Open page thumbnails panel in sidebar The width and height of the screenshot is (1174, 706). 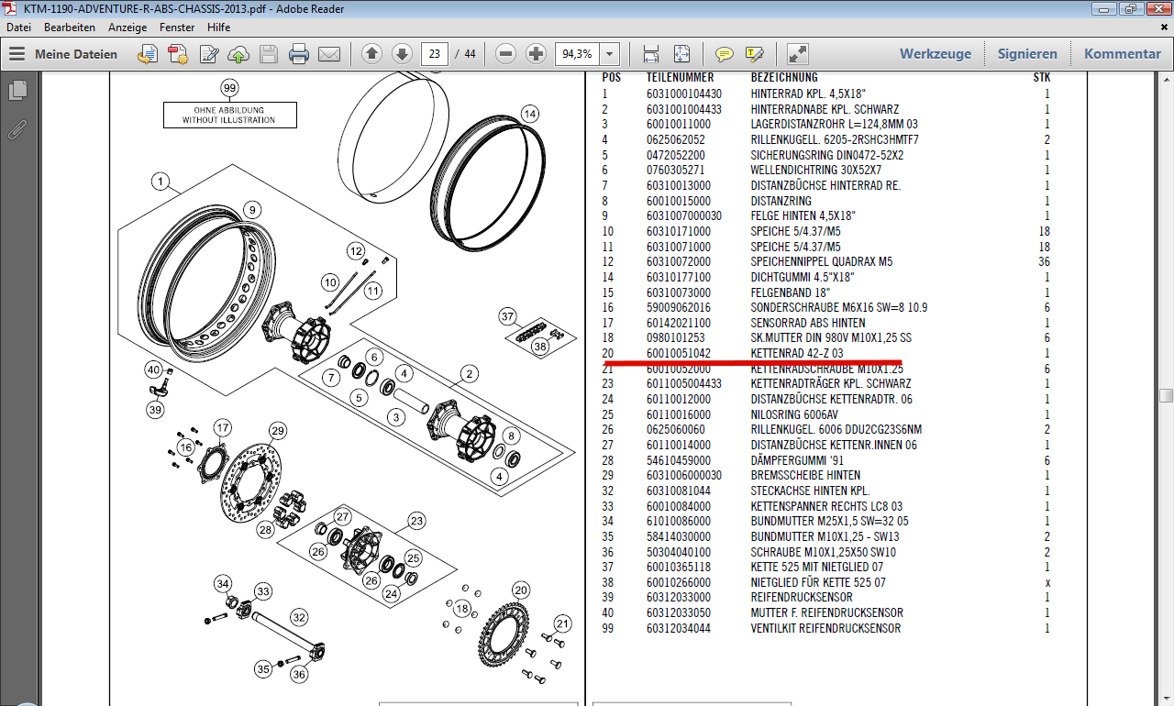(17, 91)
